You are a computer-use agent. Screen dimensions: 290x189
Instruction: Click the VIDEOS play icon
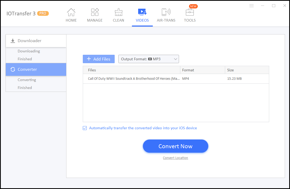coord(142,12)
